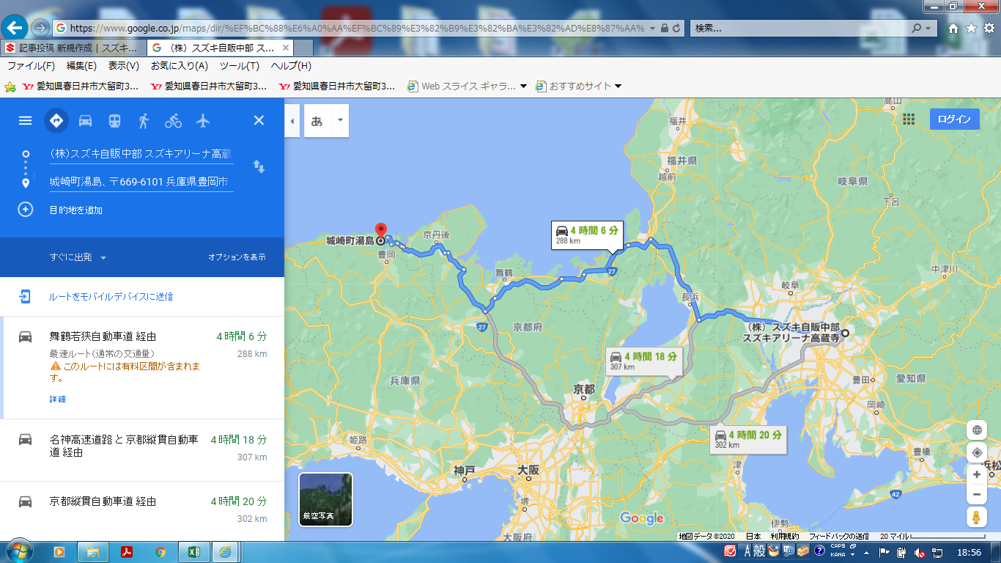Image resolution: width=1001 pixels, height=563 pixels.
Task: Select the 名神高速道路と京都縦貫自動車道 route
Action: click(142, 450)
